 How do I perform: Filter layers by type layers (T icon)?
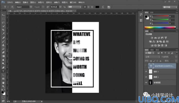tap(165, 53)
